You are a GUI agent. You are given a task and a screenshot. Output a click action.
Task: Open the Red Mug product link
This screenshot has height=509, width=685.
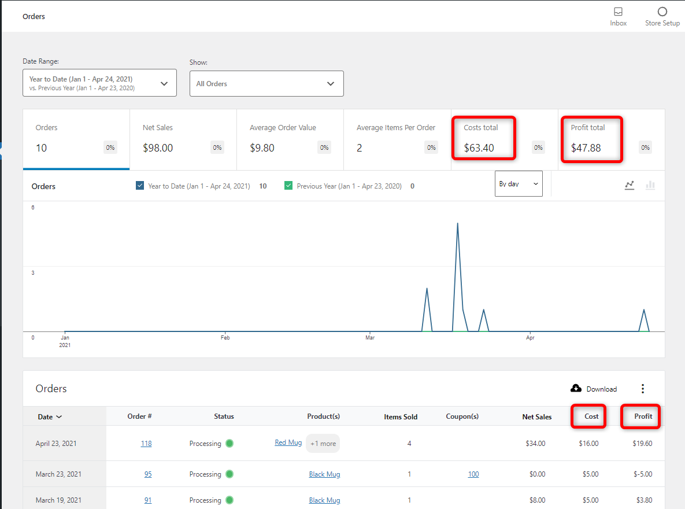click(x=288, y=442)
